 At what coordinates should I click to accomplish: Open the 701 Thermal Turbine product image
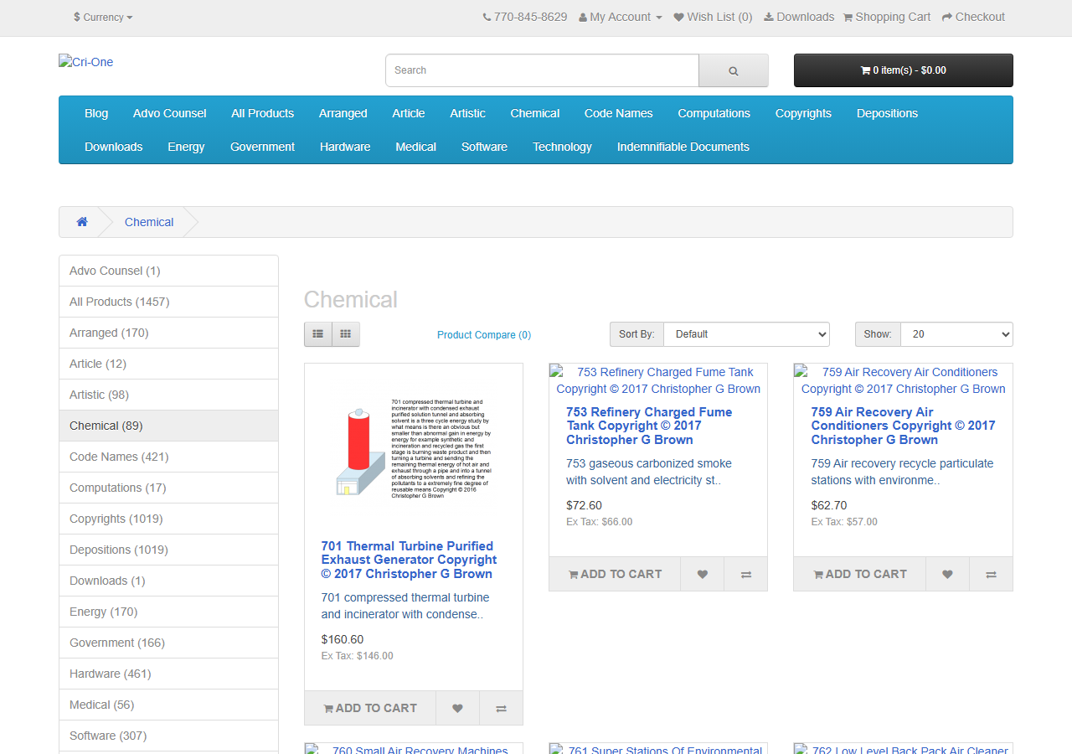coord(414,447)
